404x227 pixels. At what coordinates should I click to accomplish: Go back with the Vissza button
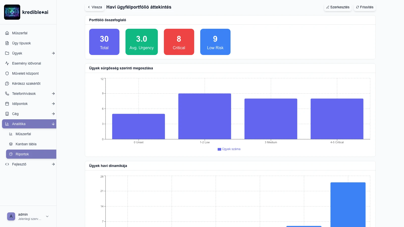click(95, 7)
